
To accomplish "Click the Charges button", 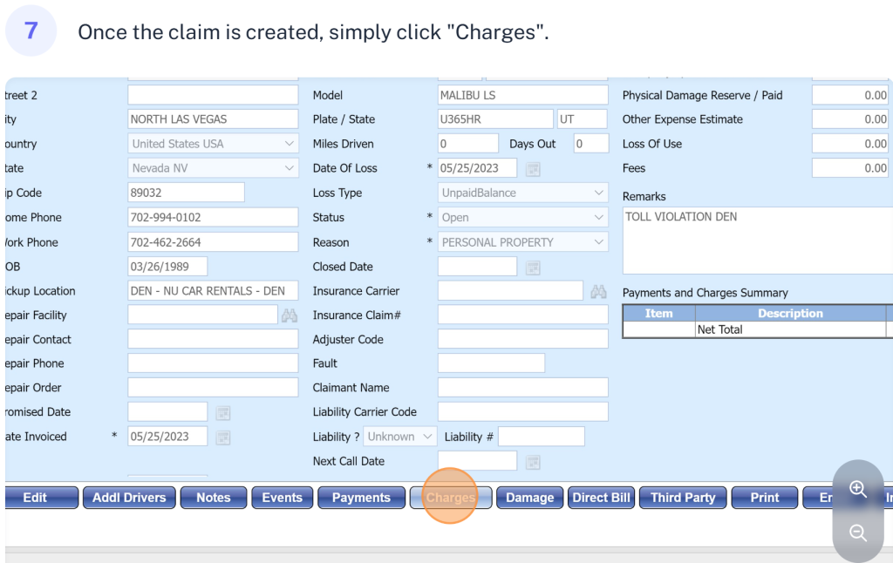I will tap(450, 498).
